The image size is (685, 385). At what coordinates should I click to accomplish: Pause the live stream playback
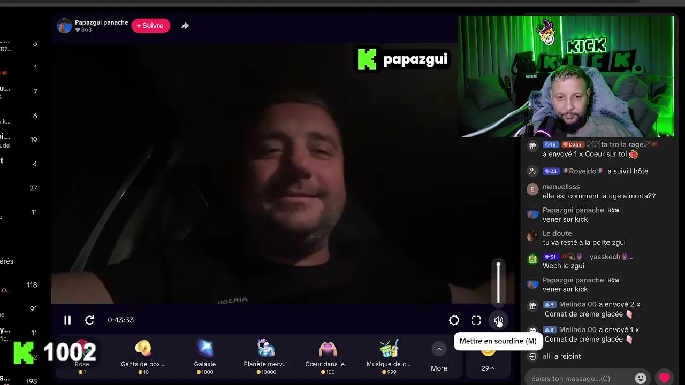(67, 320)
